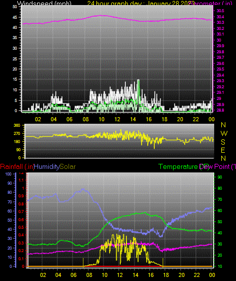
Task: Click hour 22 under the temperature graph
Action: [197, 275]
